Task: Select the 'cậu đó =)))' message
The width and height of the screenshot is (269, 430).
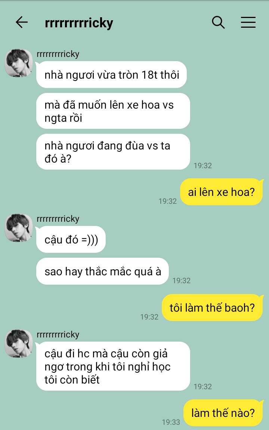Action: click(71, 239)
